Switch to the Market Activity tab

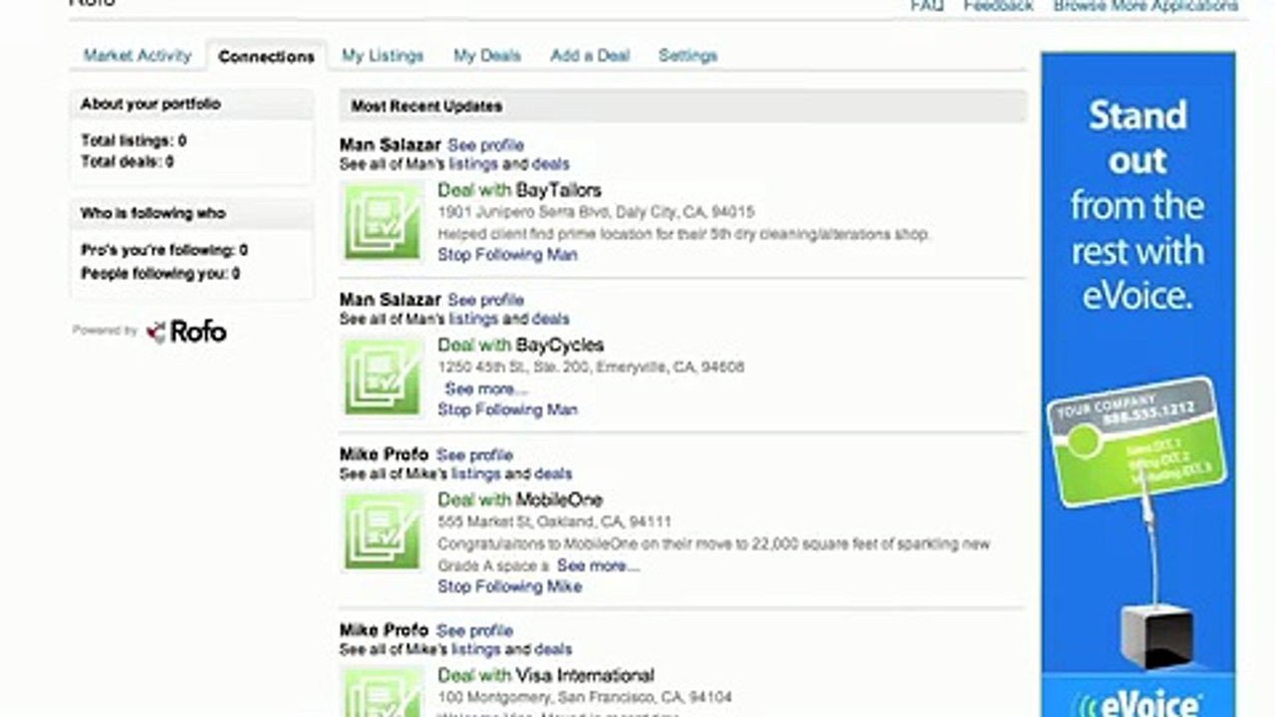pyautogui.click(x=136, y=56)
